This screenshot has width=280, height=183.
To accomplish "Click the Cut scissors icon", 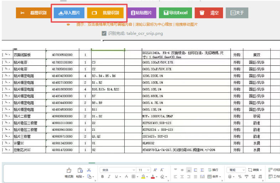I will click(89, 170).
